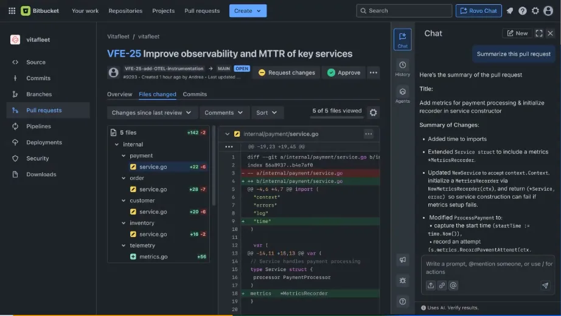Click the feedback megaphone icon

(403, 260)
